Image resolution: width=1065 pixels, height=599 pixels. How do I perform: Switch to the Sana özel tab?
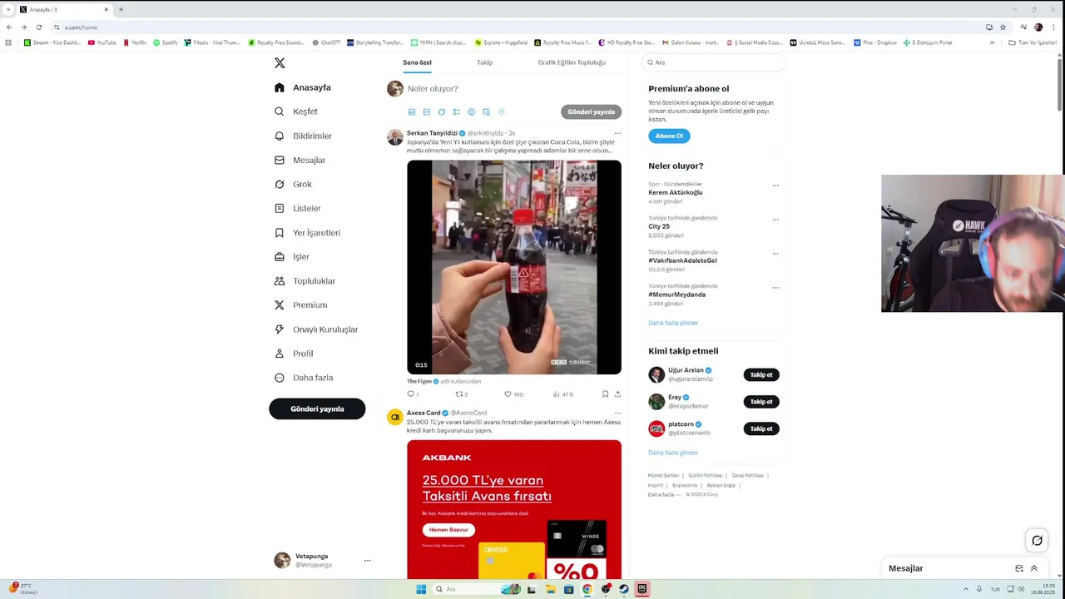417,62
